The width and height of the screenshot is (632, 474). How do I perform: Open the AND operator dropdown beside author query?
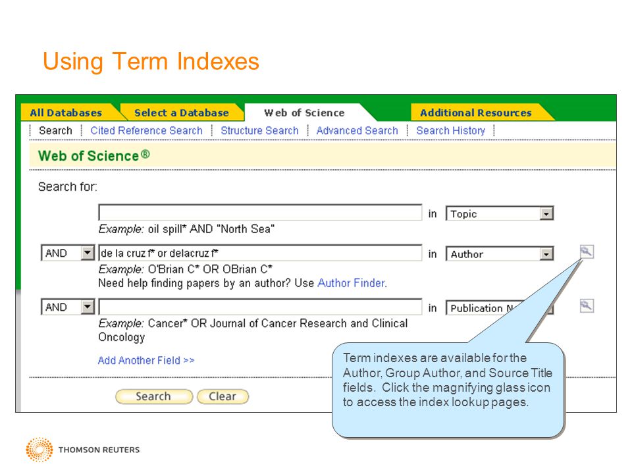click(68, 253)
